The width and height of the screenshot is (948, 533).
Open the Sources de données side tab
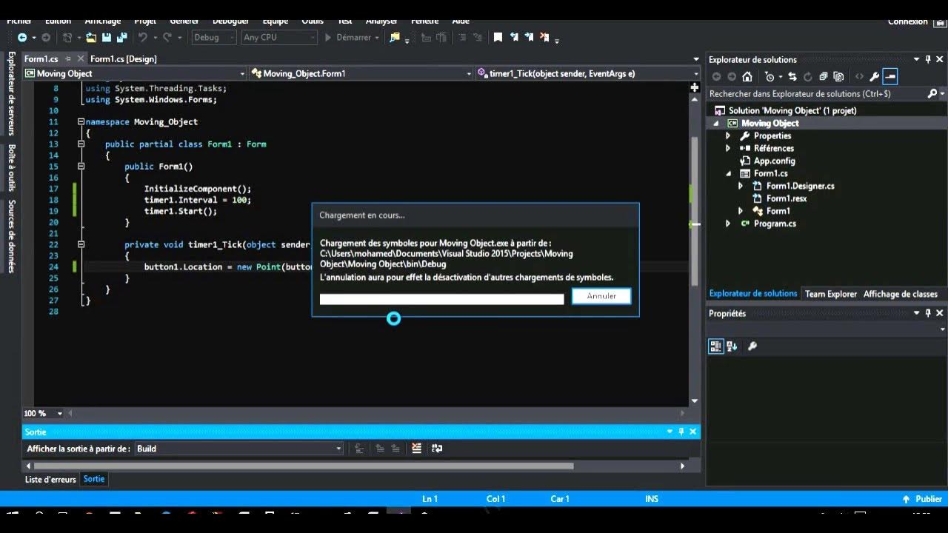pyautogui.click(x=11, y=236)
